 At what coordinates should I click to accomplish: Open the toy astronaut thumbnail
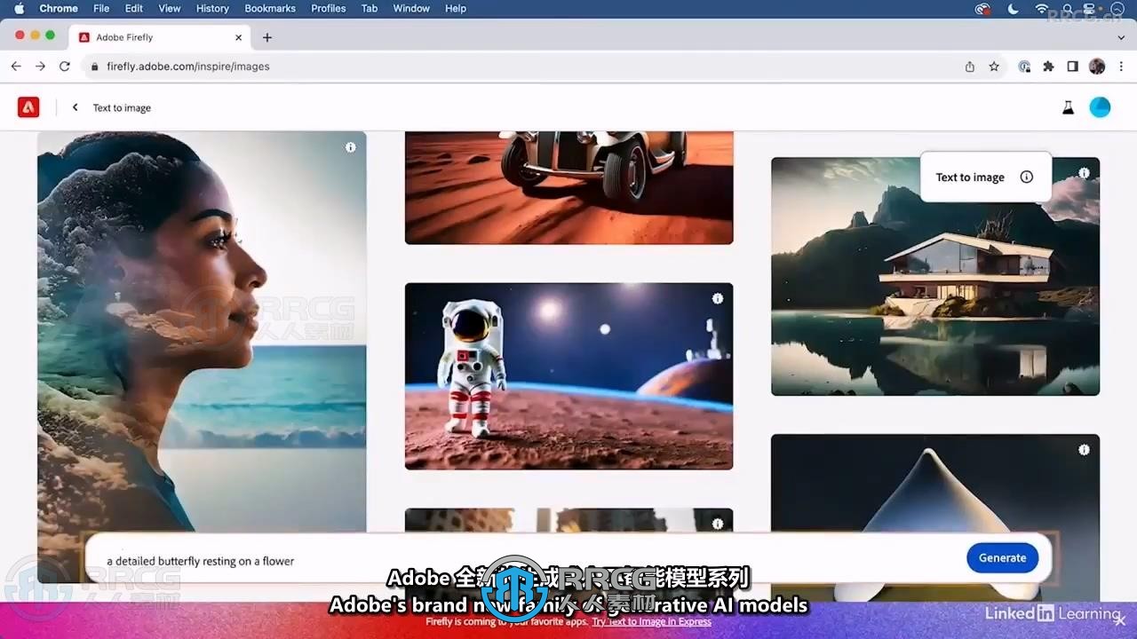(x=568, y=376)
